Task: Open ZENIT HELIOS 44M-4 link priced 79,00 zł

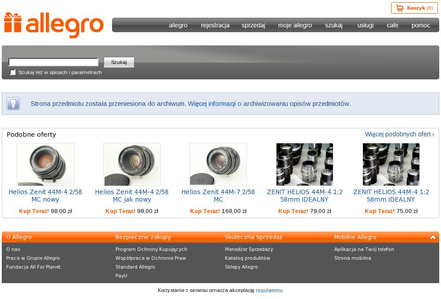Action: (x=305, y=195)
